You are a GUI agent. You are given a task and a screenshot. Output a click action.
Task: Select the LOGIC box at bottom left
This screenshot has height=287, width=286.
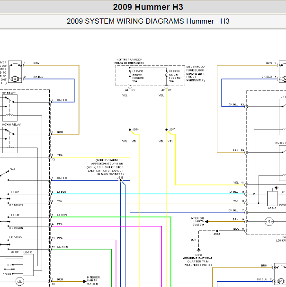pyautogui.click(x=28, y=265)
